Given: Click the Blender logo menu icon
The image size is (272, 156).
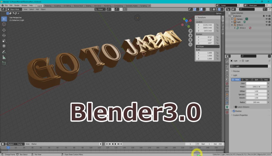Looking at the screenshot, I should point(2,5).
